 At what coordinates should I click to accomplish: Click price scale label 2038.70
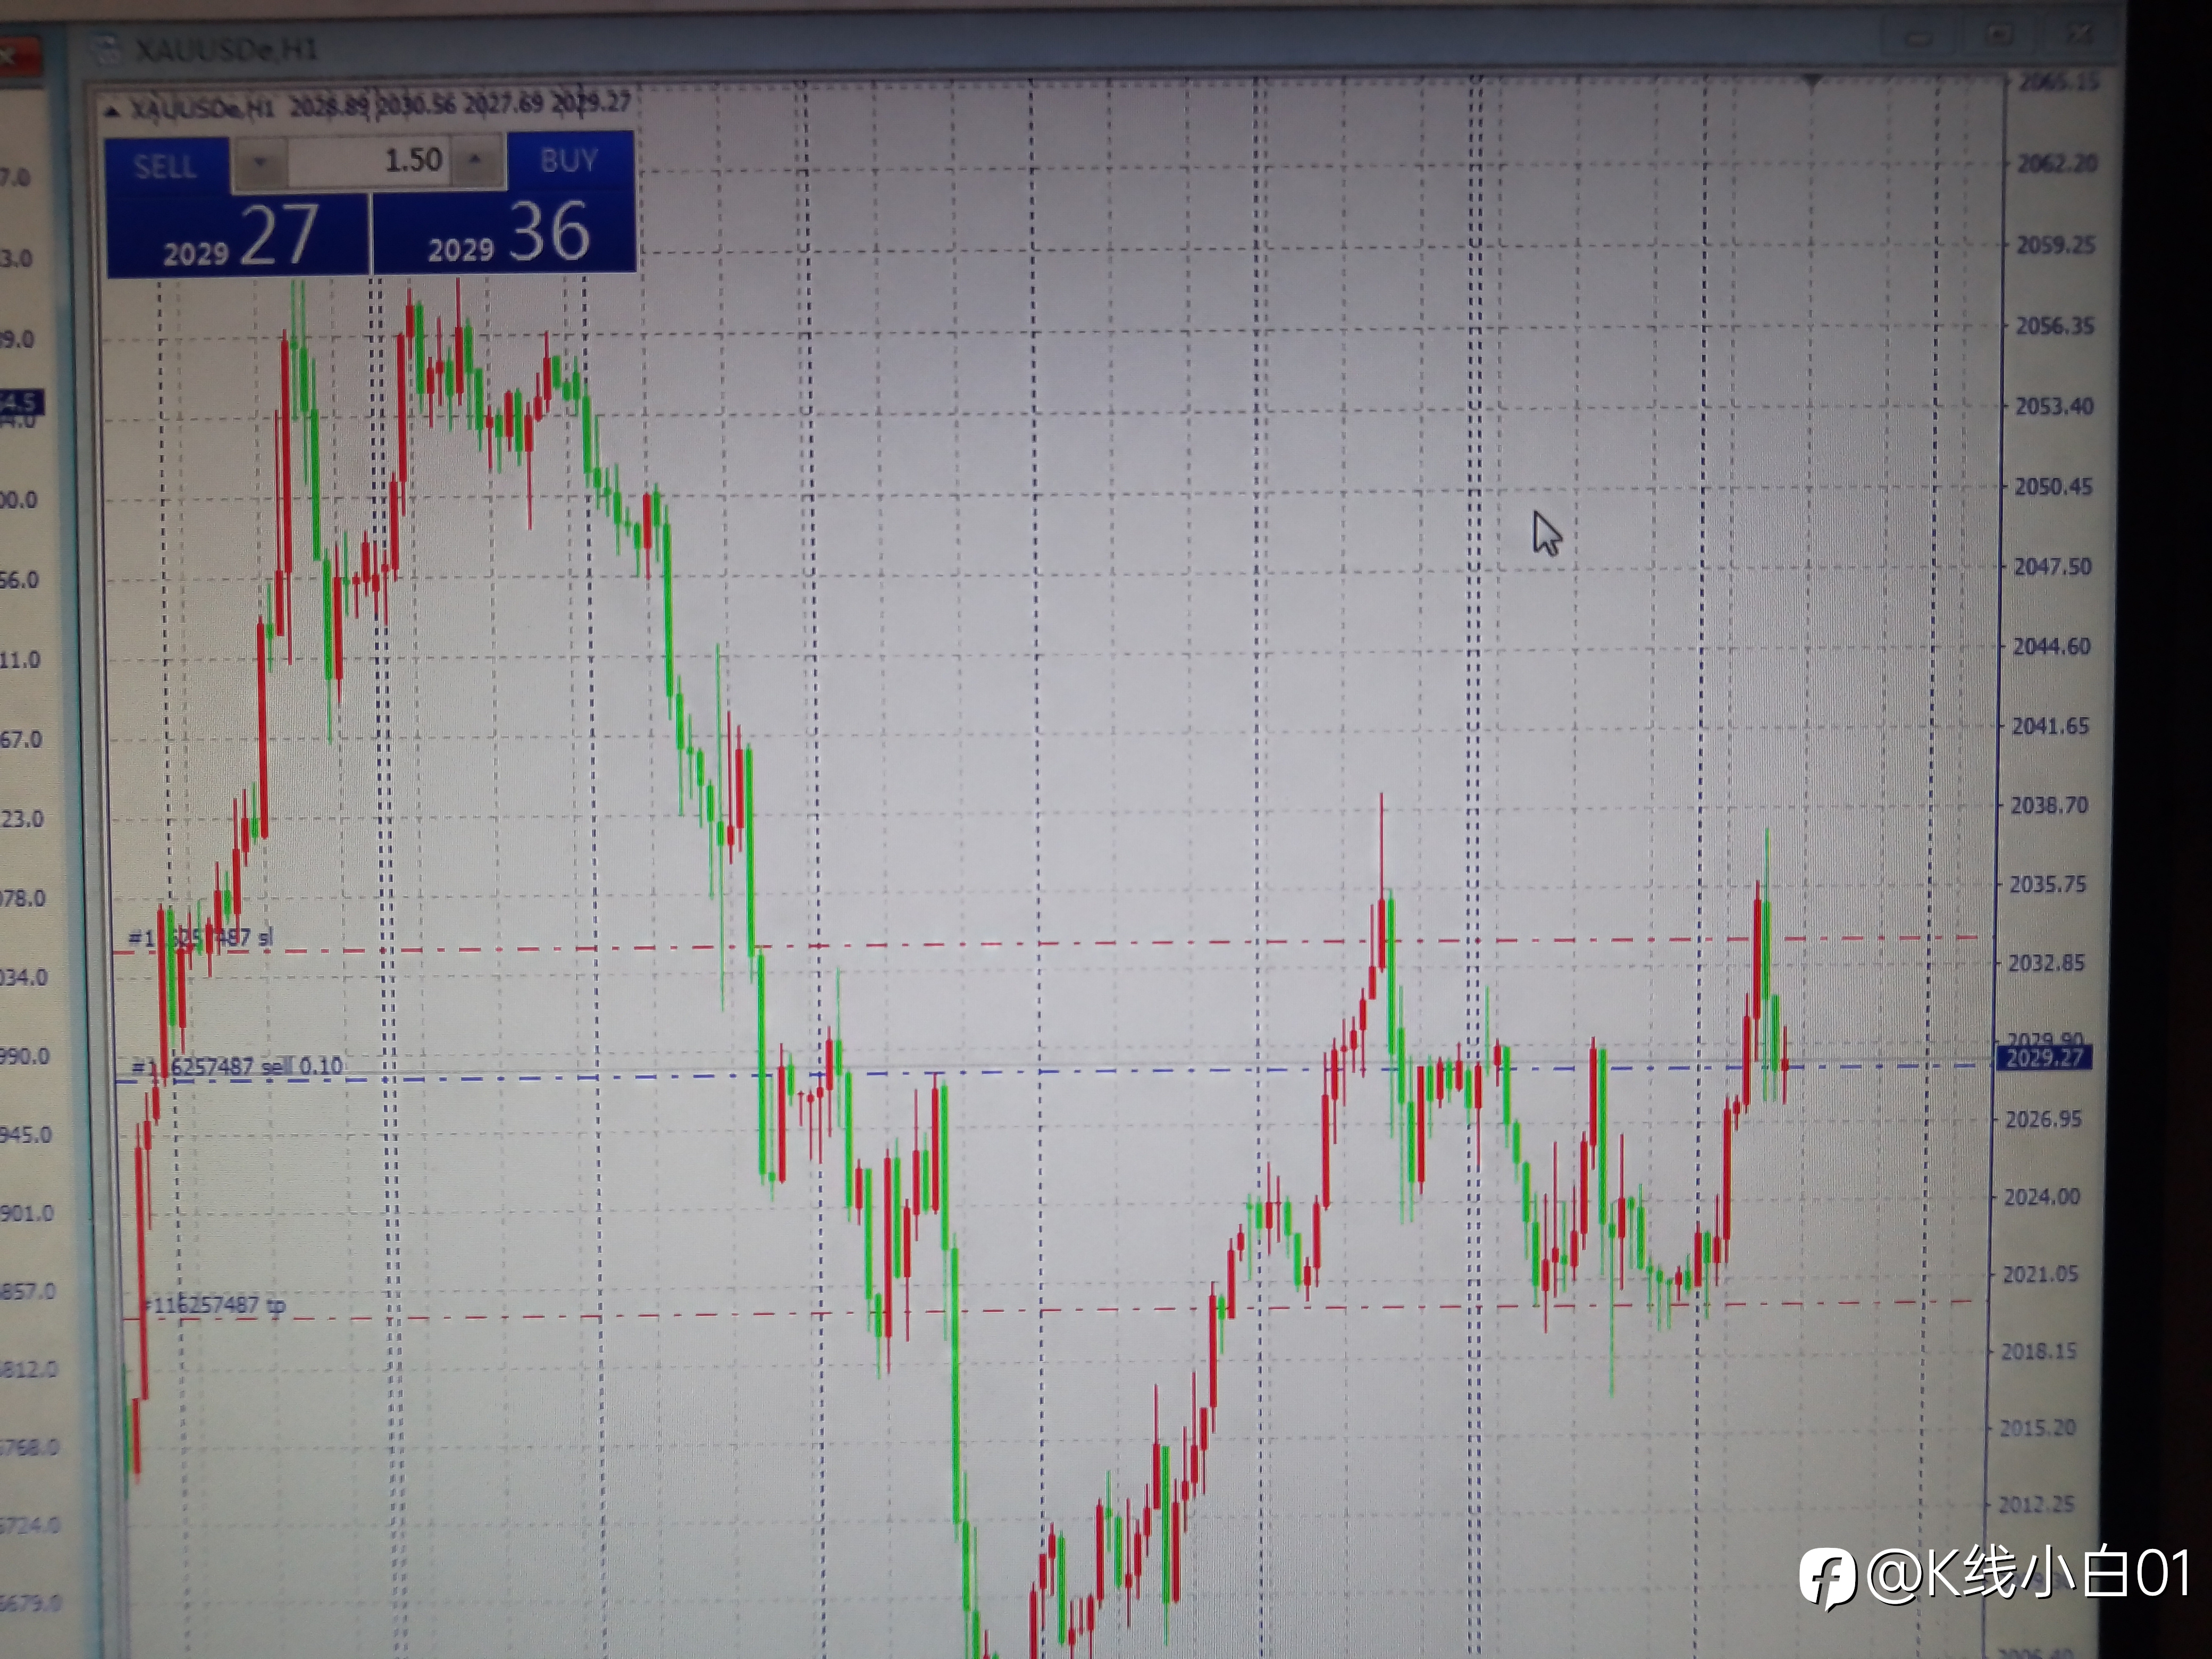point(2048,805)
